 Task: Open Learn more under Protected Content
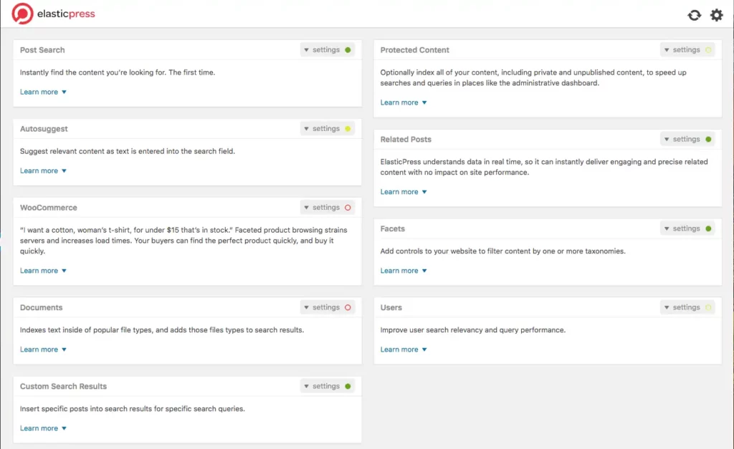[404, 103]
